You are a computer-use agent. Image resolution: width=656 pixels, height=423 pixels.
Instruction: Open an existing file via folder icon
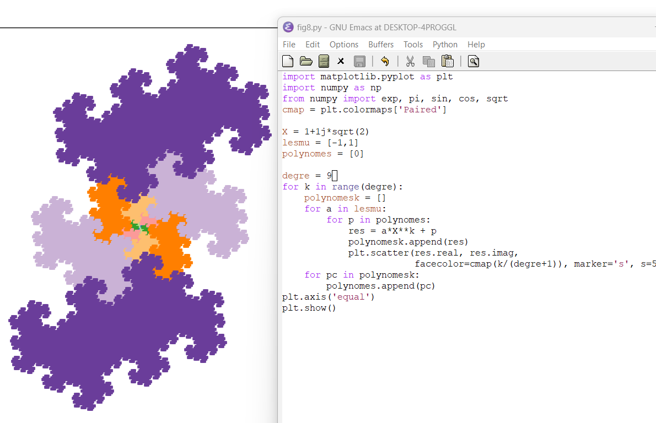click(306, 61)
